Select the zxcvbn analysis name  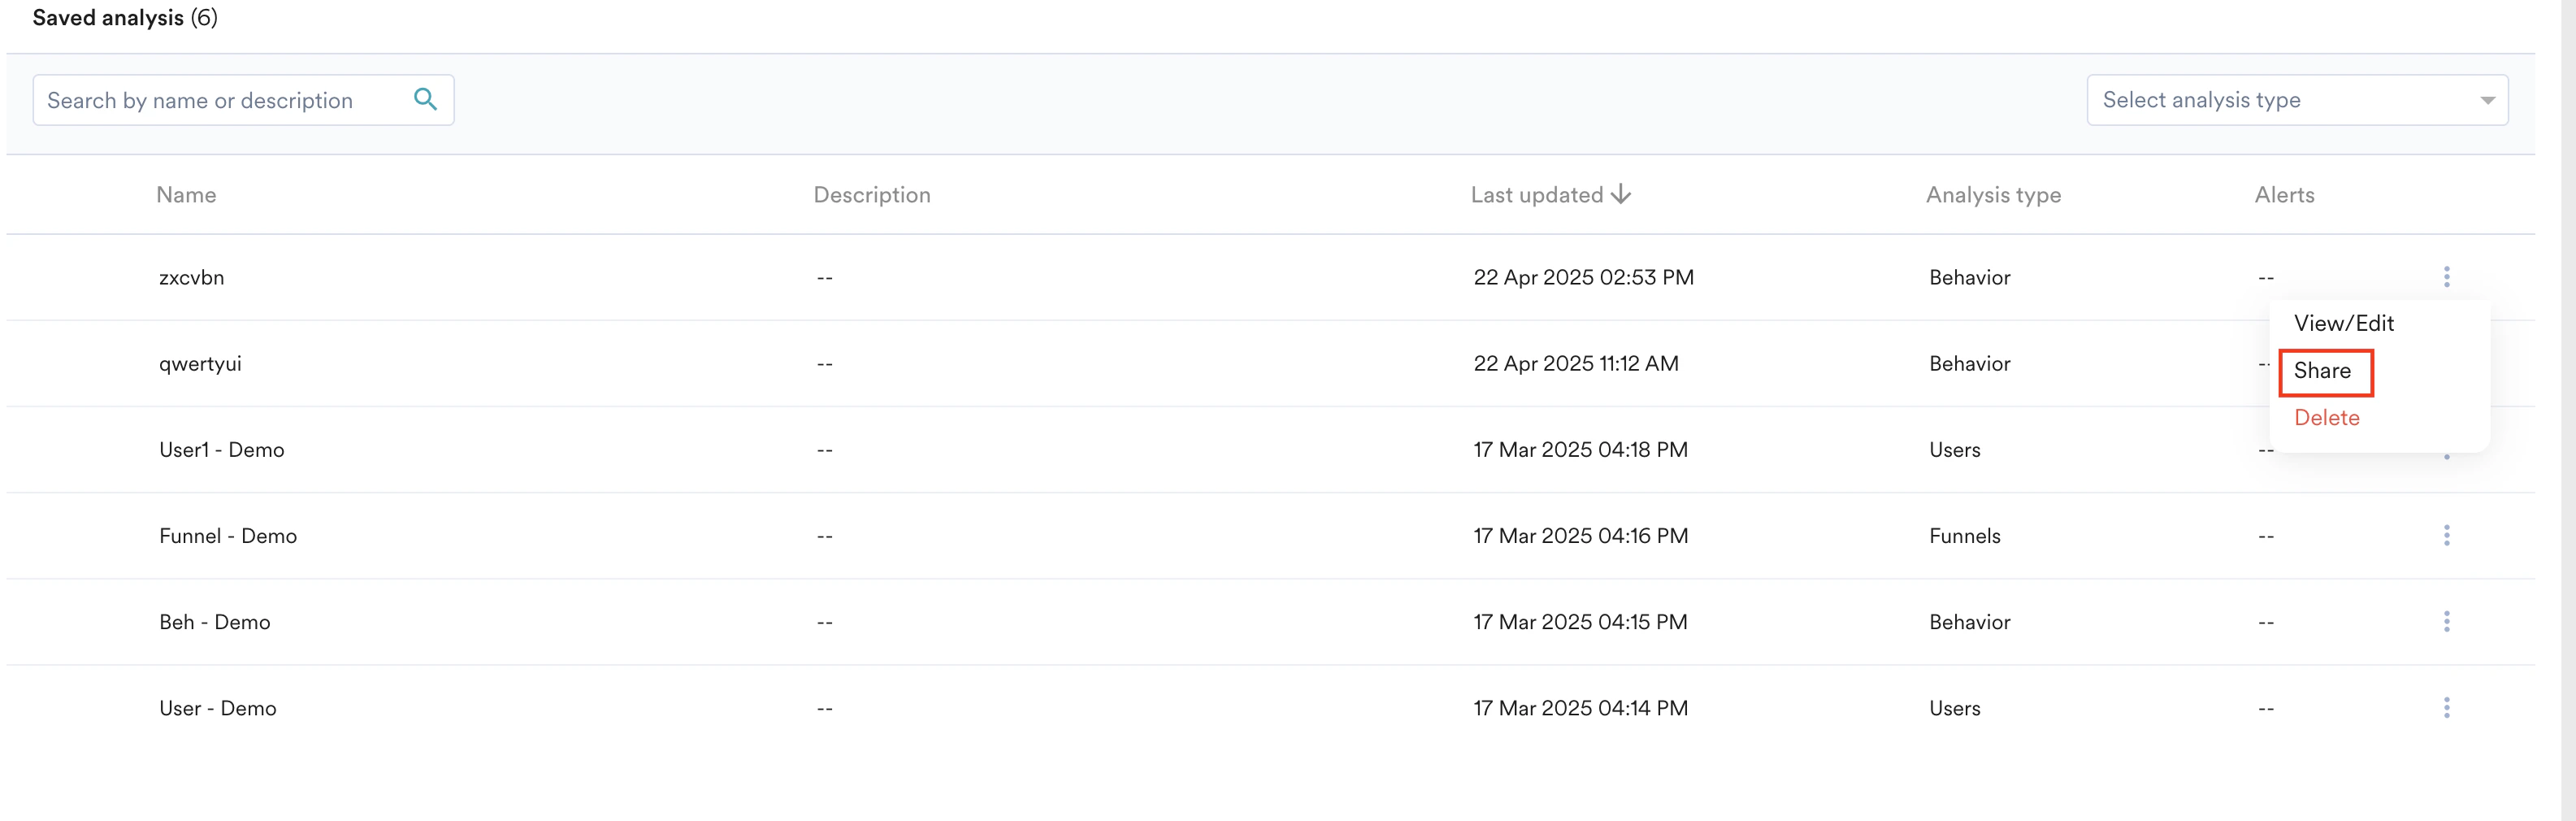click(x=192, y=277)
